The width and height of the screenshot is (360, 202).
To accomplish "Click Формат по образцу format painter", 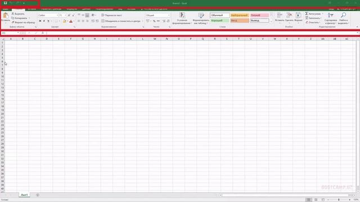I will point(23,22).
